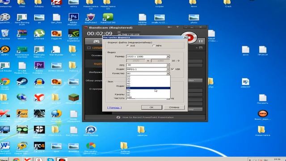Click the Bandicam icon in the taskbar
Screen dimensions: 286x161
click(x=62, y=159)
